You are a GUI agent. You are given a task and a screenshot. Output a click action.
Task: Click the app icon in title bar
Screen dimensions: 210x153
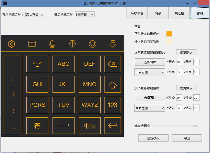tap(5, 3)
